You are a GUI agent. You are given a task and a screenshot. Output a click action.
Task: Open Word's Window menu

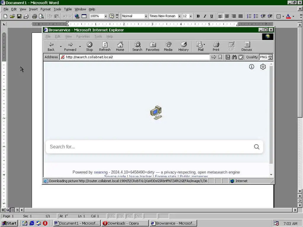pos(80,9)
